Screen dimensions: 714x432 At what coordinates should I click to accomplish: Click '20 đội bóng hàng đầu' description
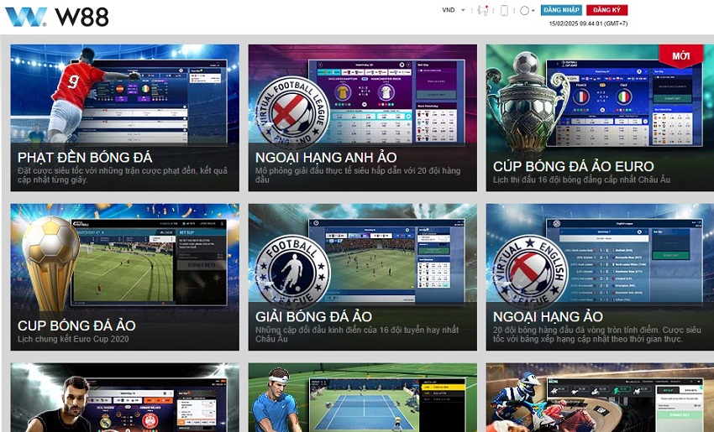coord(597,334)
